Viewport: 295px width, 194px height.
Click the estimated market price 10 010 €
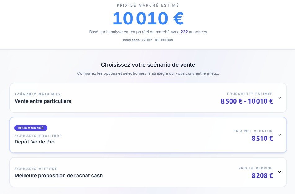[x=148, y=19]
